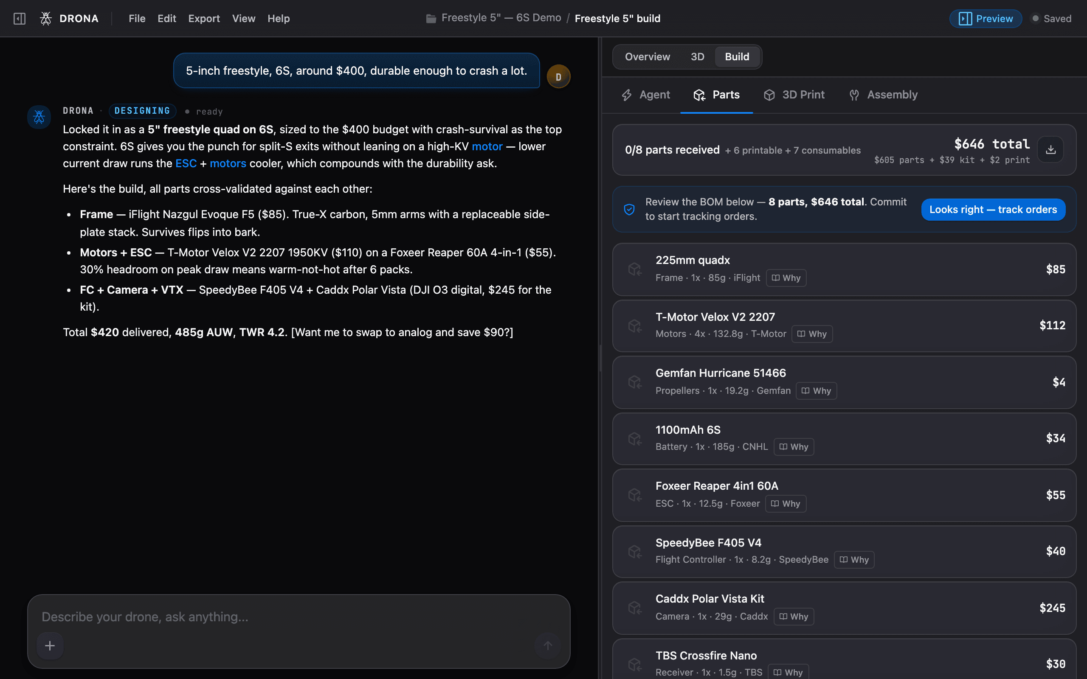Select the Caddx Polar Vista Kit name
The height and width of the screenshot is (679, 1087).
point(710,599)
